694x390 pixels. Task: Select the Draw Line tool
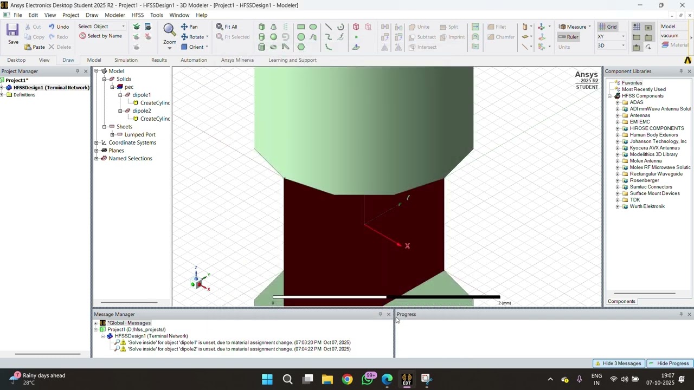tap(329, 27)
